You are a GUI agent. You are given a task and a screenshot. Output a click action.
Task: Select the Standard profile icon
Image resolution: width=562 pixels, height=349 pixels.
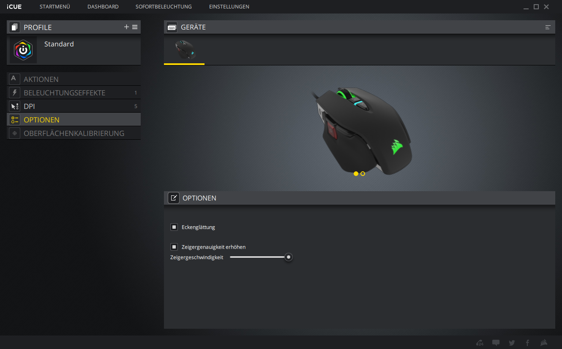pos(23,50)
